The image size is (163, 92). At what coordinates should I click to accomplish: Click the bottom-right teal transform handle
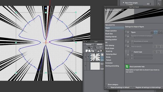[76, 73]
